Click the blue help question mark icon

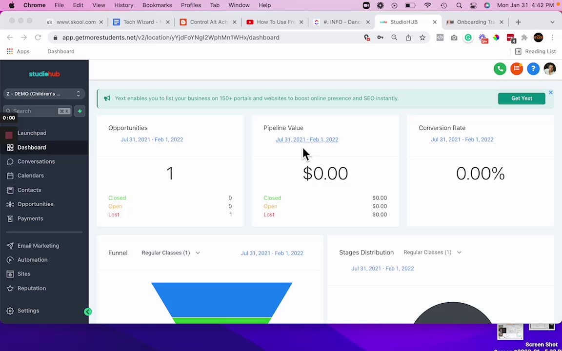[533, 69]
